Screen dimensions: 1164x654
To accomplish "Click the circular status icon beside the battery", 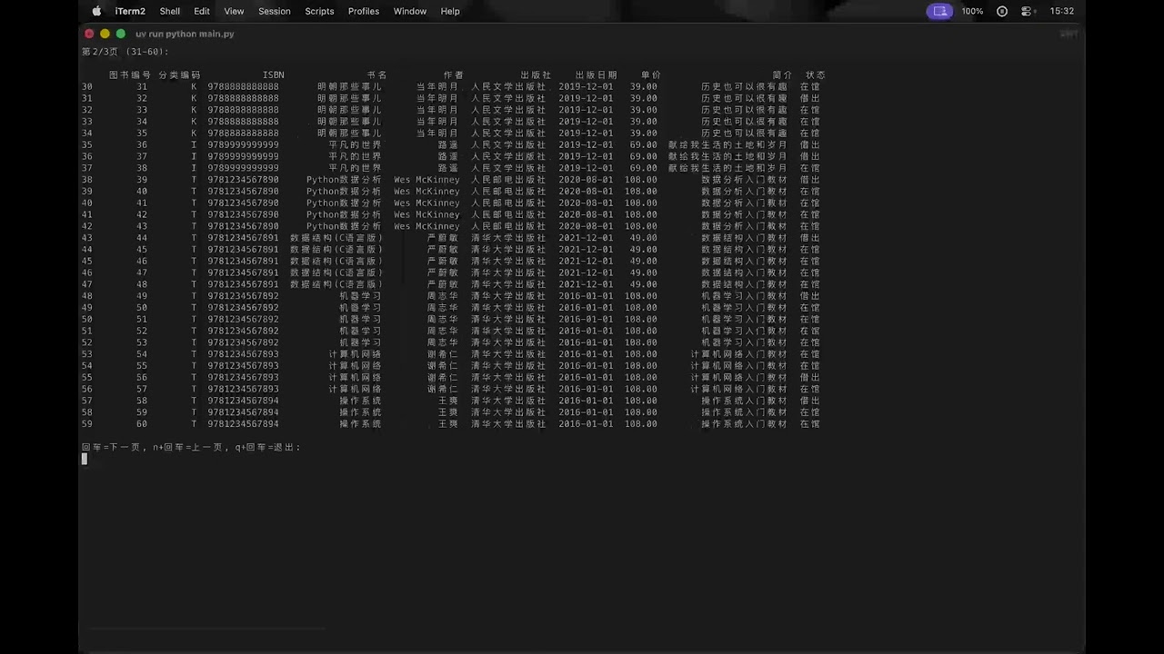I will coord(1002,11).
